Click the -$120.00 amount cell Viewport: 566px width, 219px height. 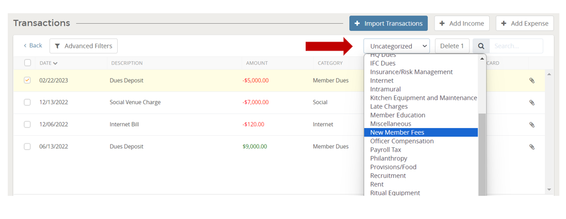253,124
